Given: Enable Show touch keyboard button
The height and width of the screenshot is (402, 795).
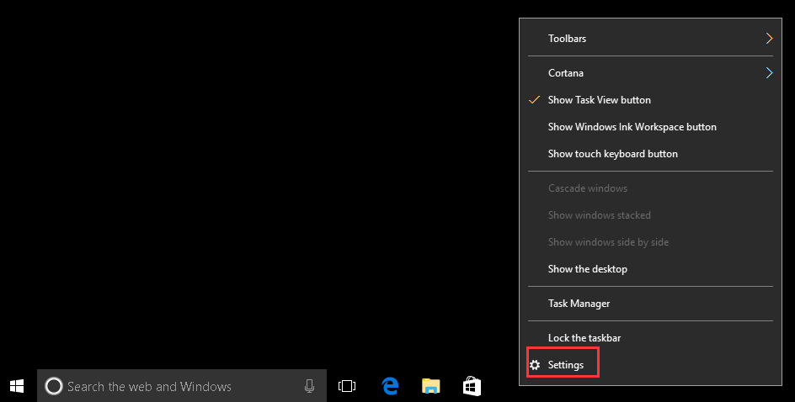Looking at the screenshot, I should pos(612,154).
